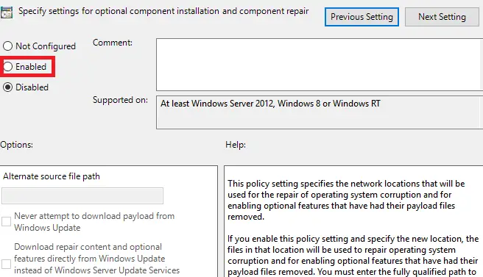Click the 'Help:' section label
Screen dimensions: 483x277
coord(236,145)
